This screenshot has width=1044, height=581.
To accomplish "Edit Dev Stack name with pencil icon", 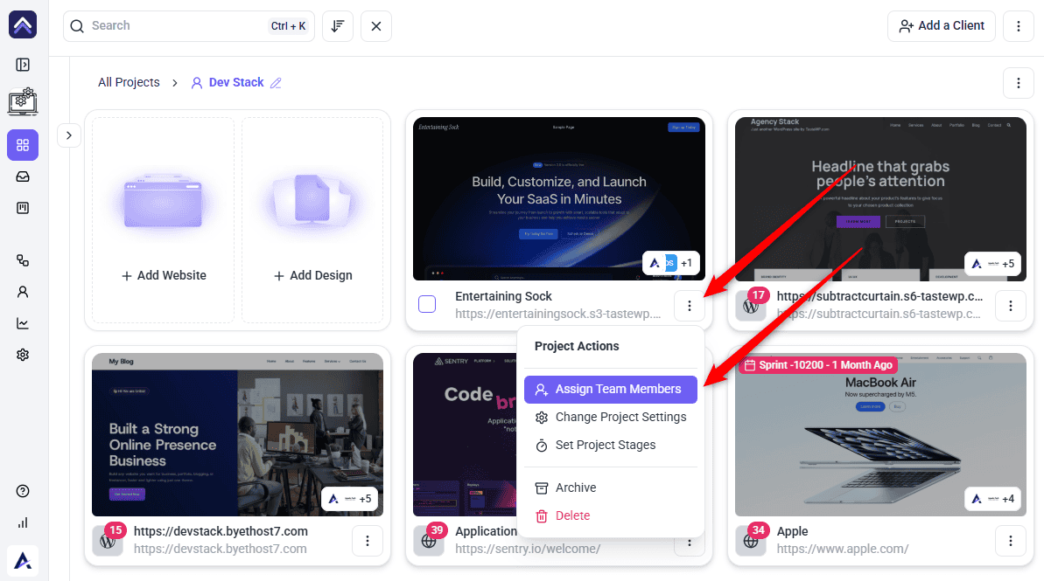I will (276, 83).
